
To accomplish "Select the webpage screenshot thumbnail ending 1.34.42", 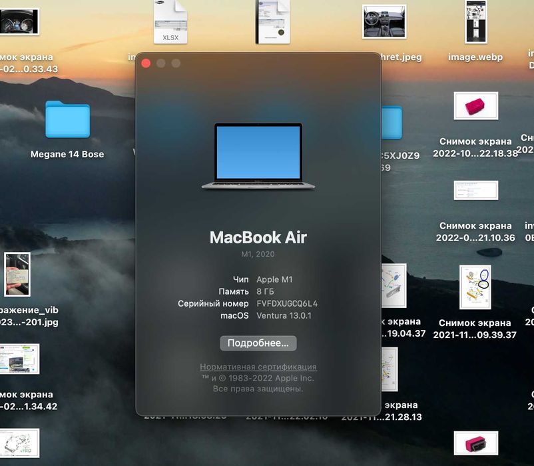I will [19, 359].
